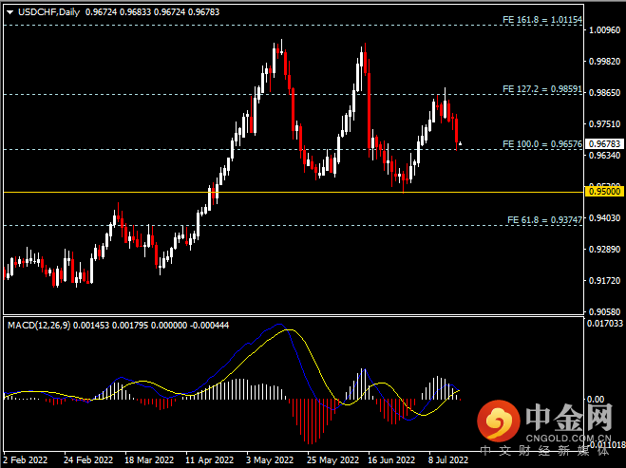Click the 8 Jul 2022 date label
The height and width of the screenshot is (468, 626).
click(x=448, y=460)
